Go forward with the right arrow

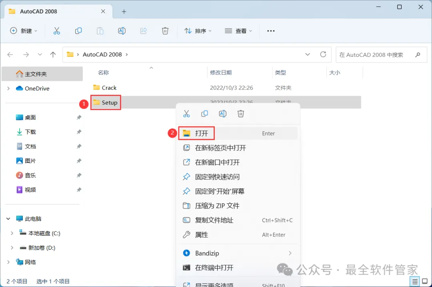click(26, 54)
